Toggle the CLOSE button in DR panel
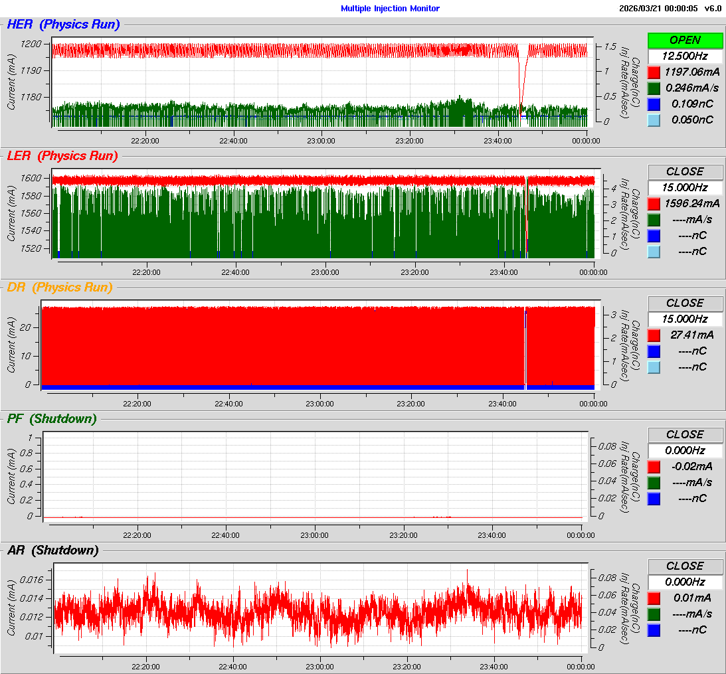The width and height of the screenshot is (726, 674). tap(685, 303)
